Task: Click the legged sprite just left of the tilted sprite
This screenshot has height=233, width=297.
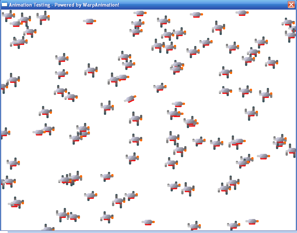Action: [x=107, y=107]
